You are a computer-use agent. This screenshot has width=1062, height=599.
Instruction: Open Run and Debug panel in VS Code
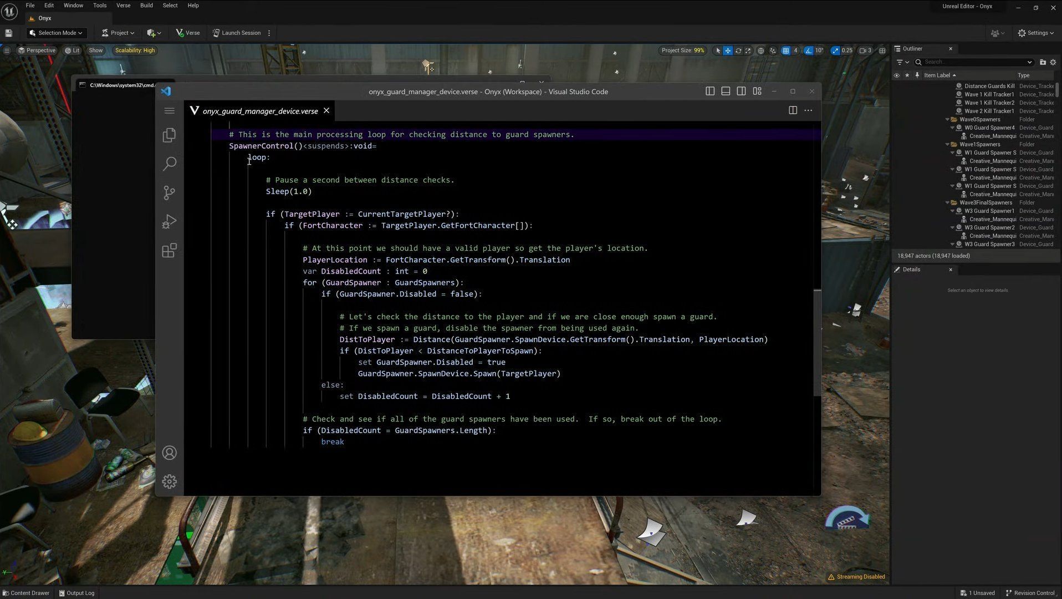point(169,221)
